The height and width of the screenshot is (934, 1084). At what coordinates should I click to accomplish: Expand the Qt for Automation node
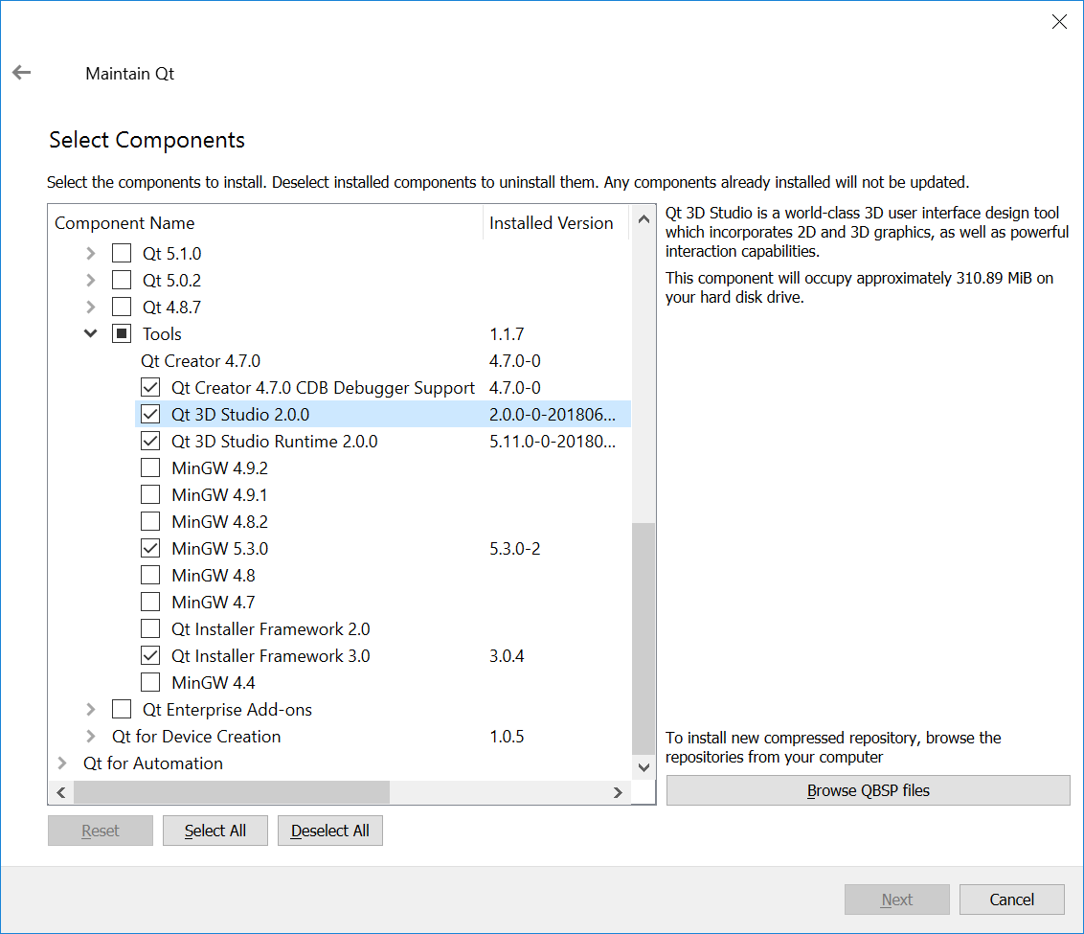pyautogui.click(x=62, y=763)
